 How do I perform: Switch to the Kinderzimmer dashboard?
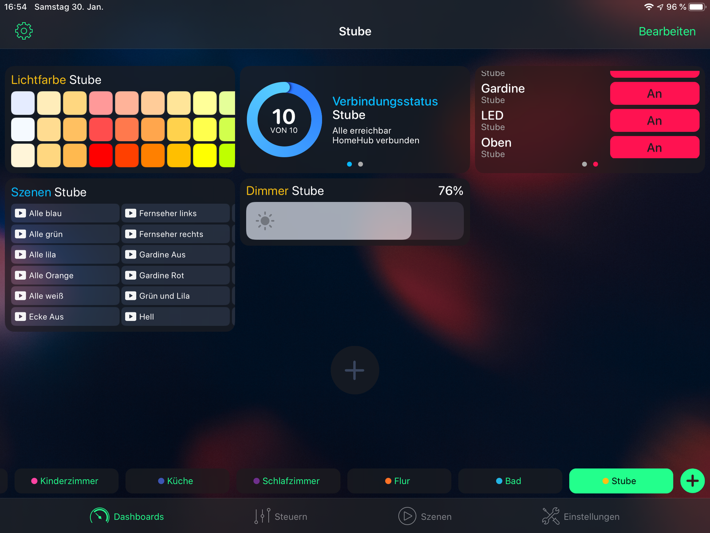click(67, 481)
